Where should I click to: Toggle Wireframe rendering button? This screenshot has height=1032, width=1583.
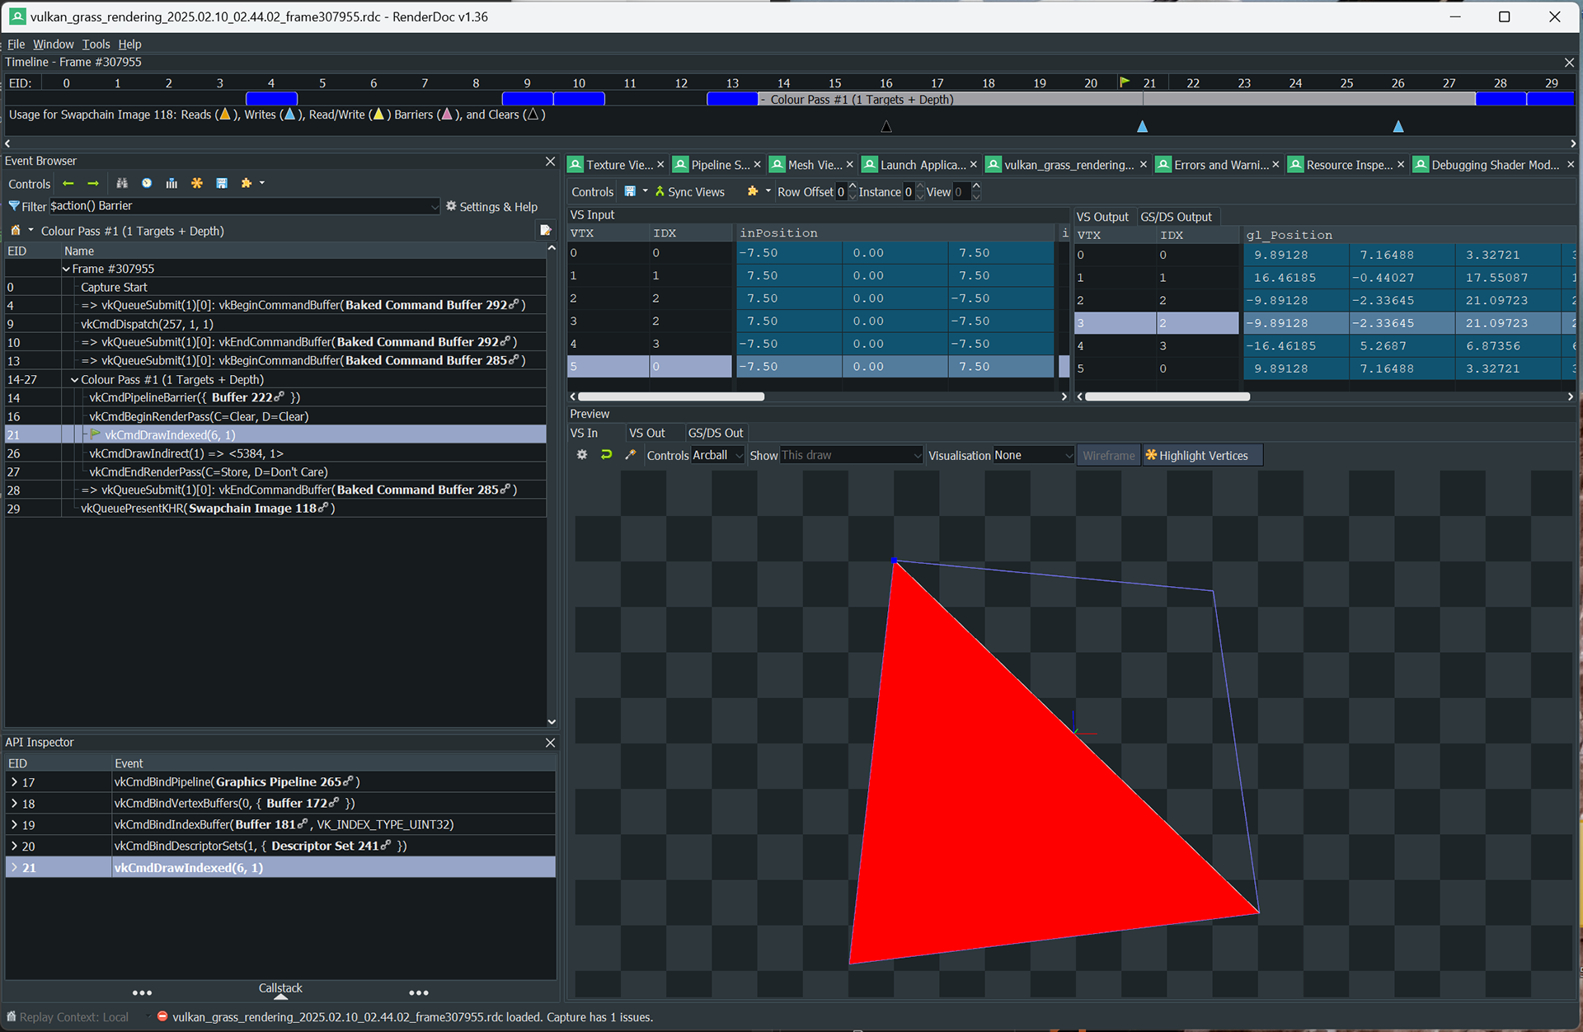click(1108, 455)
